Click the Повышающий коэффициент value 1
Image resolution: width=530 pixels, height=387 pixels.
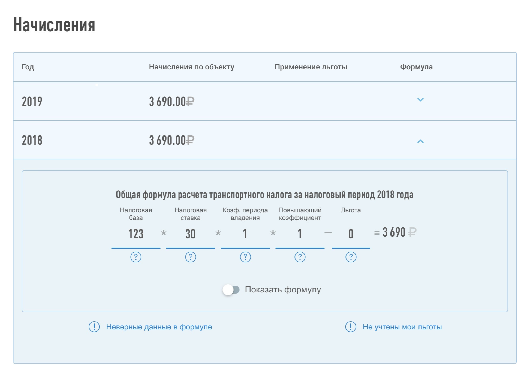click(300, 234)
